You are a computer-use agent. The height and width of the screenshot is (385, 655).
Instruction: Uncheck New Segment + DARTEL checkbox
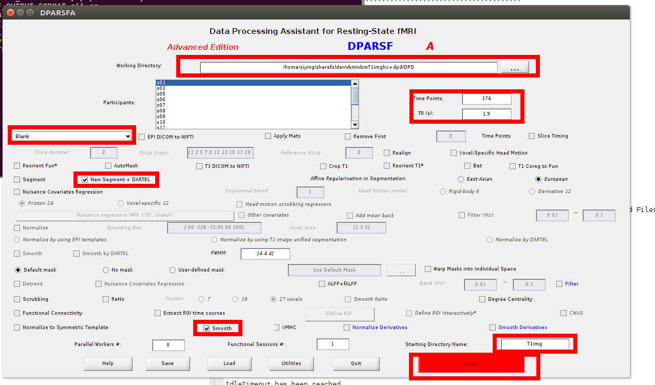[x=85, y=180]
